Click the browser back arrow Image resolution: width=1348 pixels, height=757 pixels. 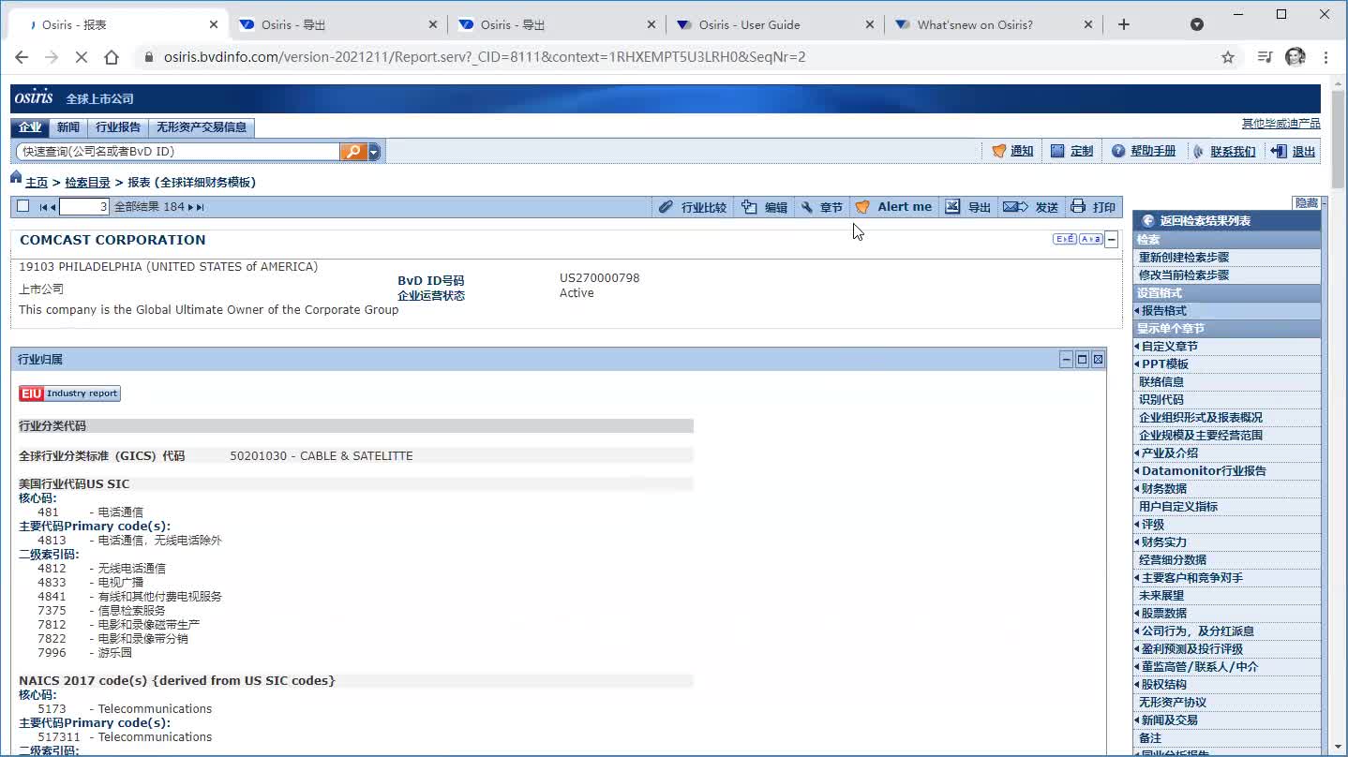click(x=22, y=57)
